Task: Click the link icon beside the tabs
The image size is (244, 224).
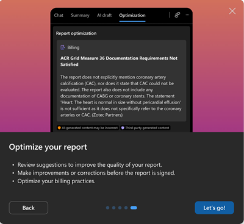Action: click(x=178, y=15)
